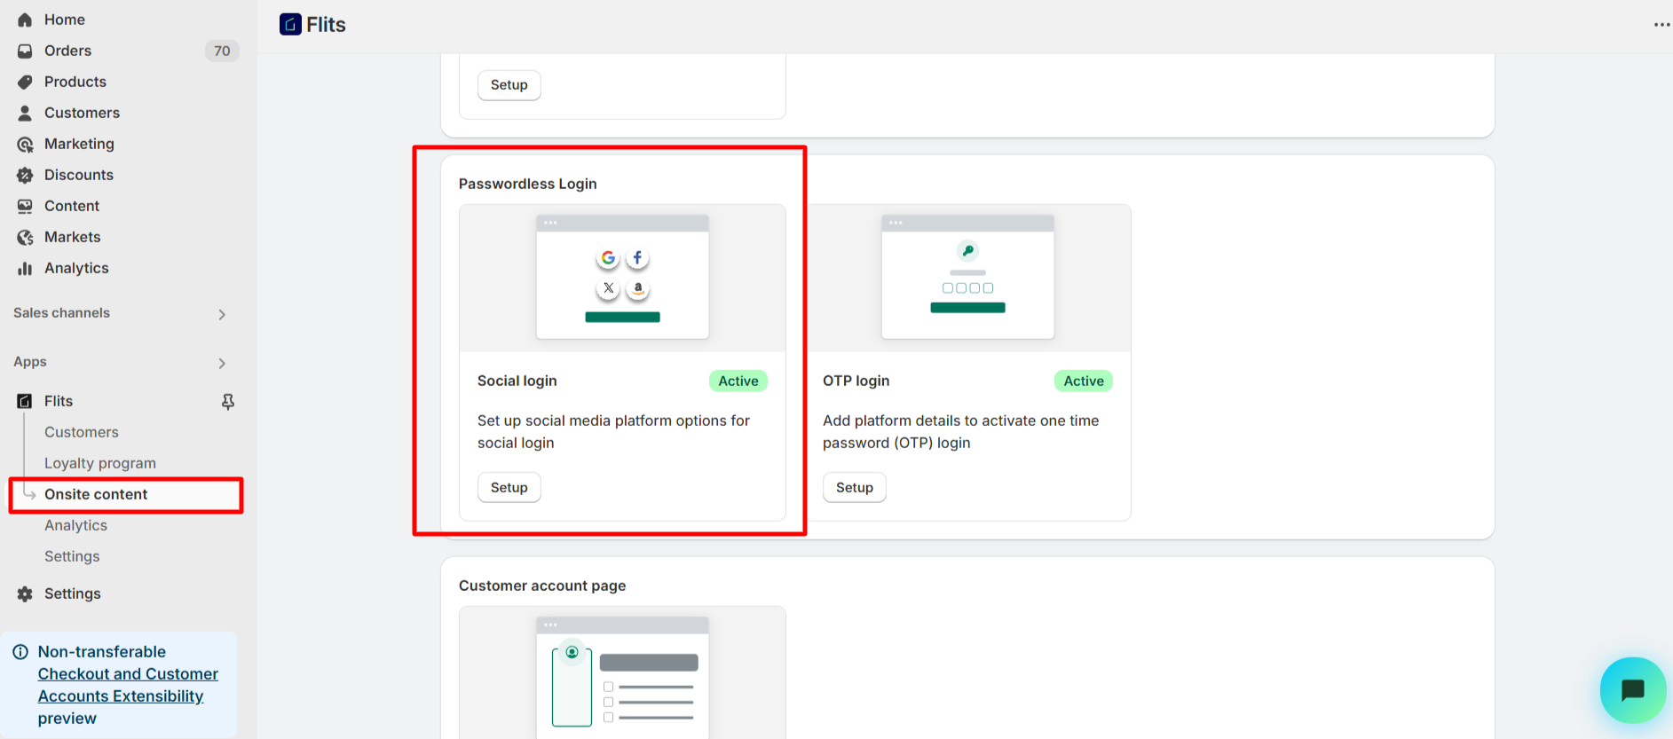The width and height of the screenshot is (1673, 739).
Task: Go to Orders page
Action: (68, 51)
